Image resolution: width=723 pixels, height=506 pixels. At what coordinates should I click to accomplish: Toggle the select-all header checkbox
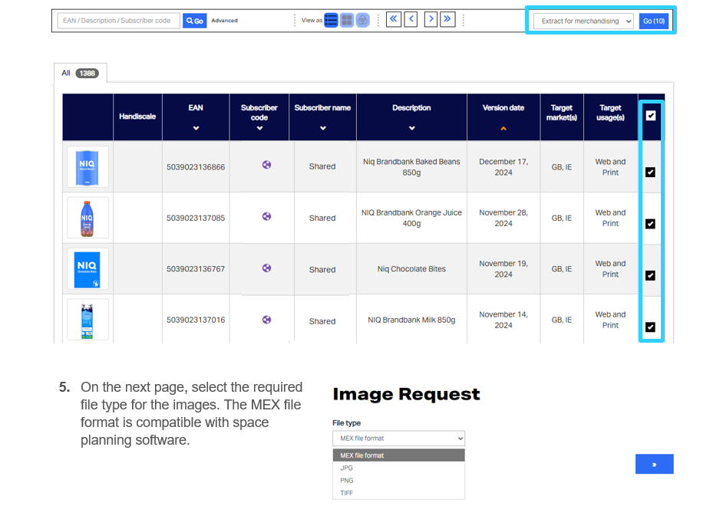click(651, 116)
